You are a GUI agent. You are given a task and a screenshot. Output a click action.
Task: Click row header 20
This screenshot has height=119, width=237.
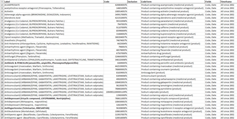point(2,63)
